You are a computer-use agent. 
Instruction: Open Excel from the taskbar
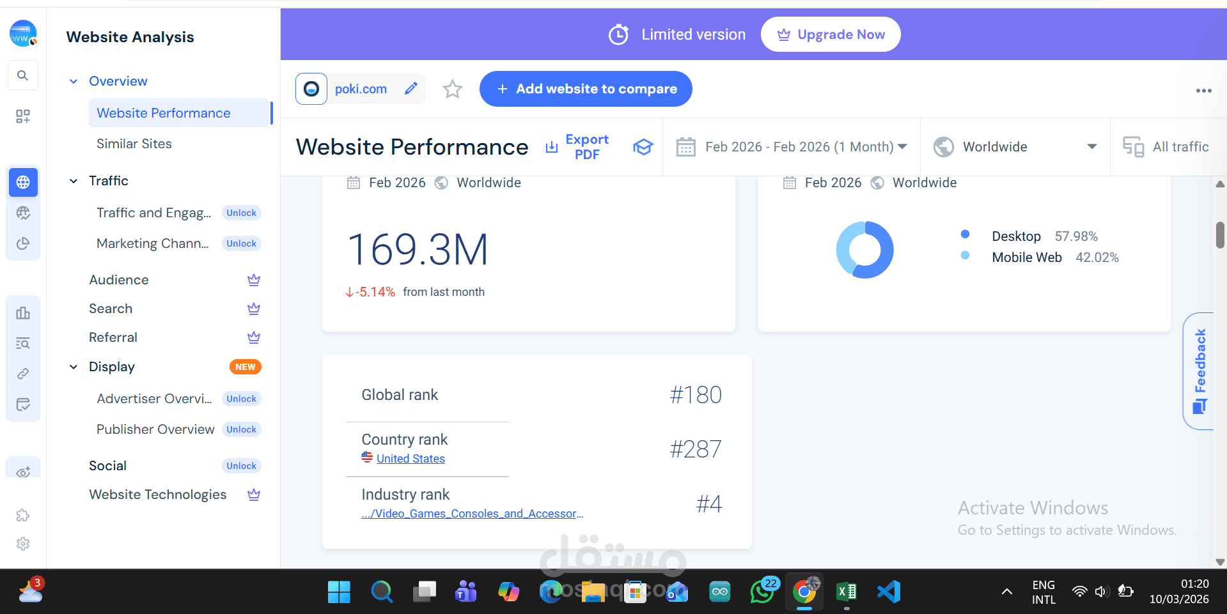coord(847,592)
